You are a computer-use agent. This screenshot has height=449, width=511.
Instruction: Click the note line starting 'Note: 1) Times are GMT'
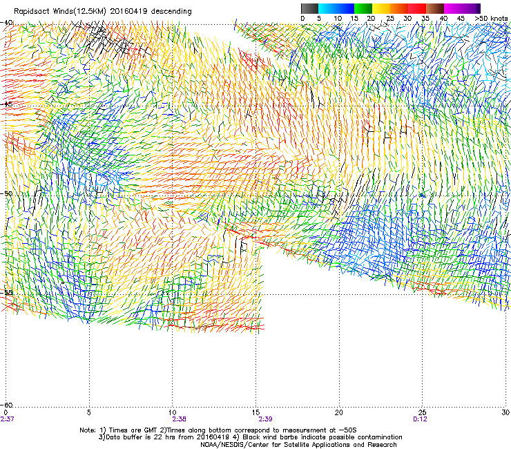(218, 430)
